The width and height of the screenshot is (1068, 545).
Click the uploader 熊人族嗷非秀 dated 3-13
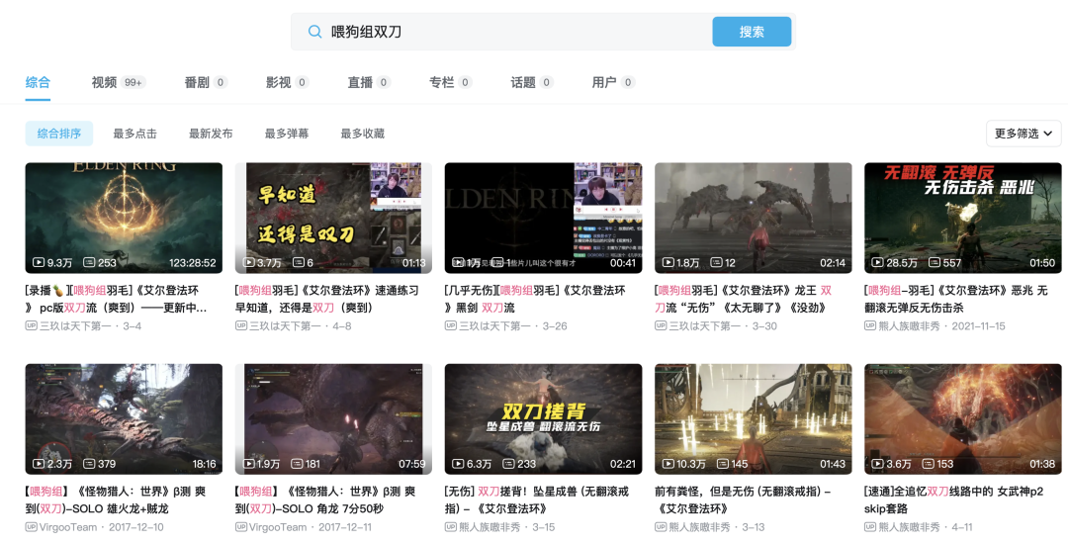click(699, 526)
